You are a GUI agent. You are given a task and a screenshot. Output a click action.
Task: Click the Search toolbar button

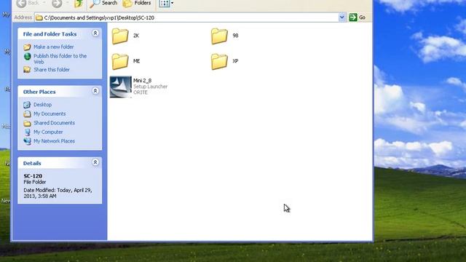(x=103, y=3)
